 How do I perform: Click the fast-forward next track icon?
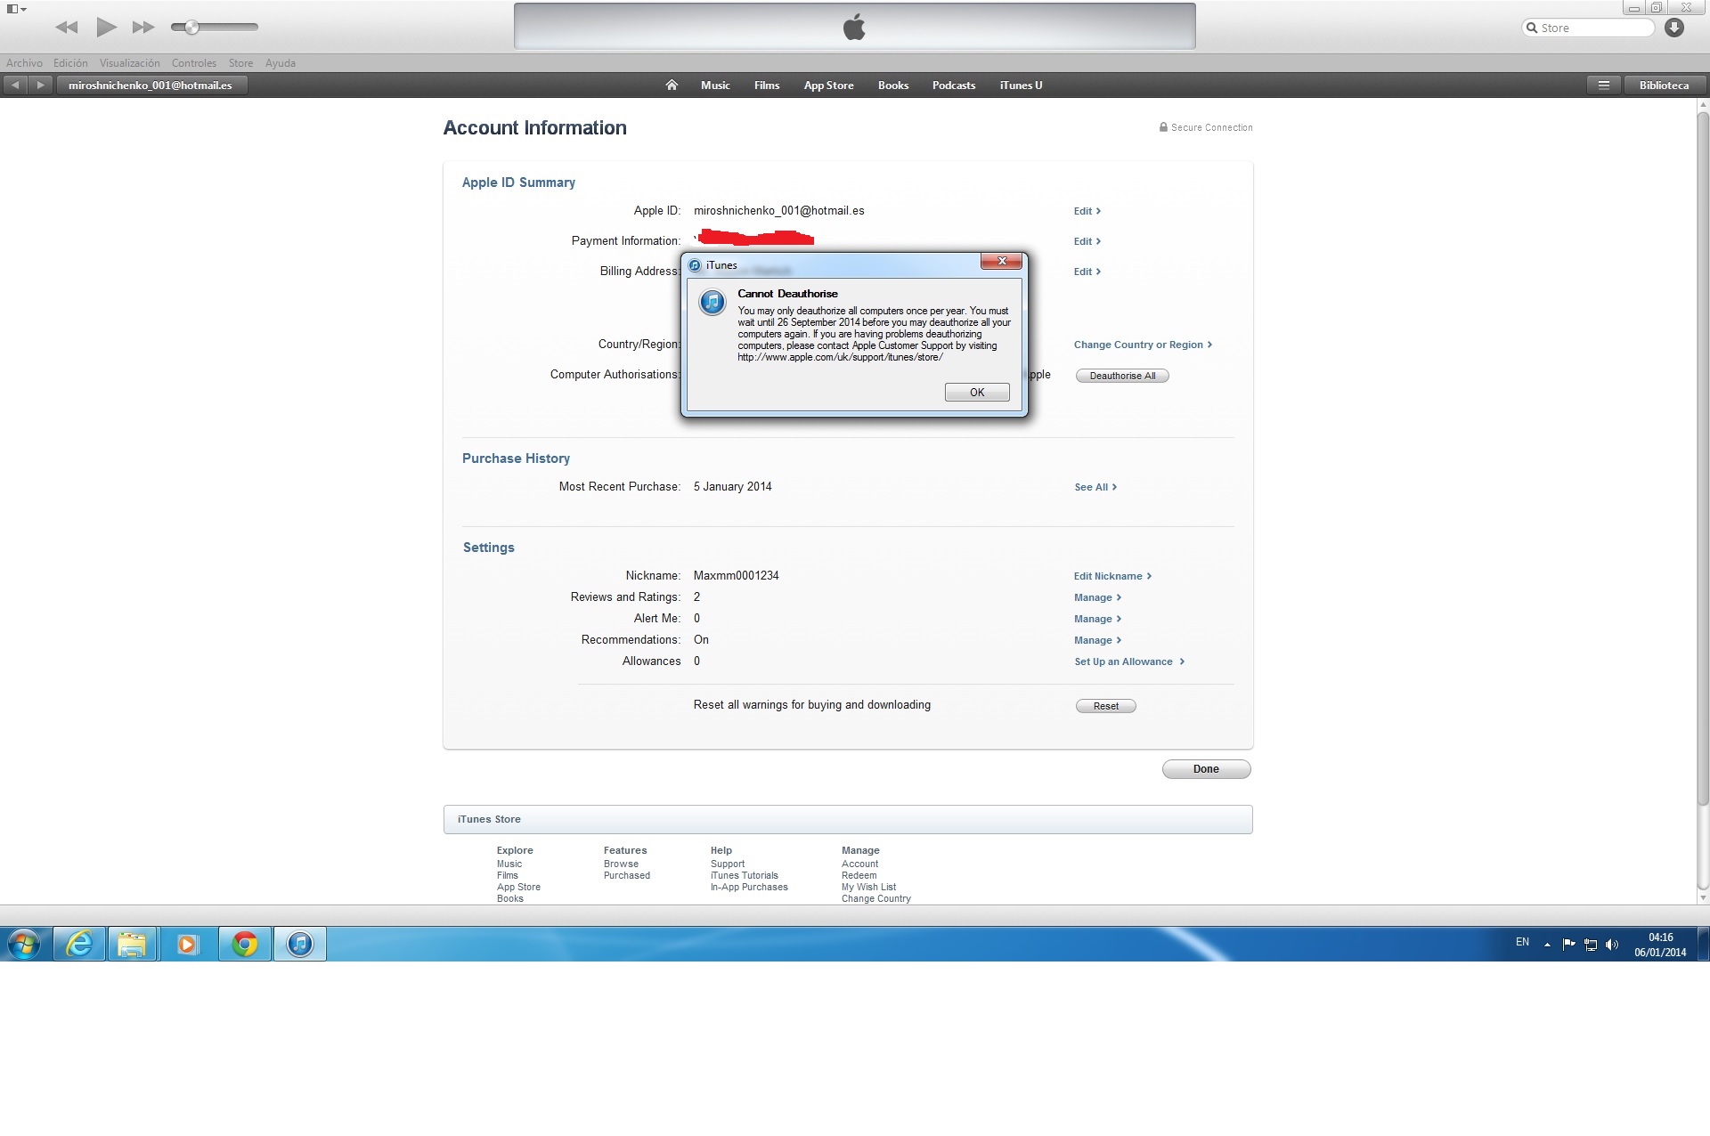point(142,28)
